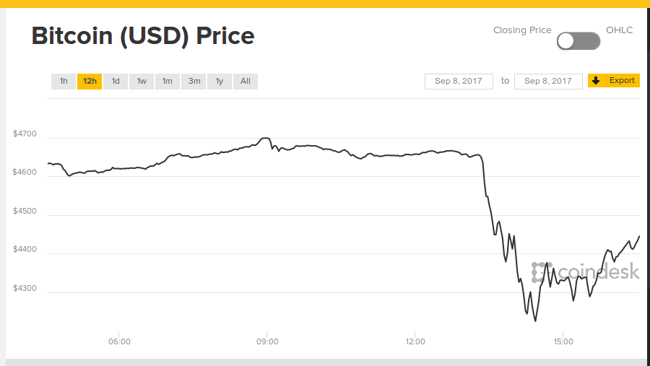This screenshot has height=366, width=650.
Task: Toggle the Closing Price / OHLC switch
Action: click(578, 41)
